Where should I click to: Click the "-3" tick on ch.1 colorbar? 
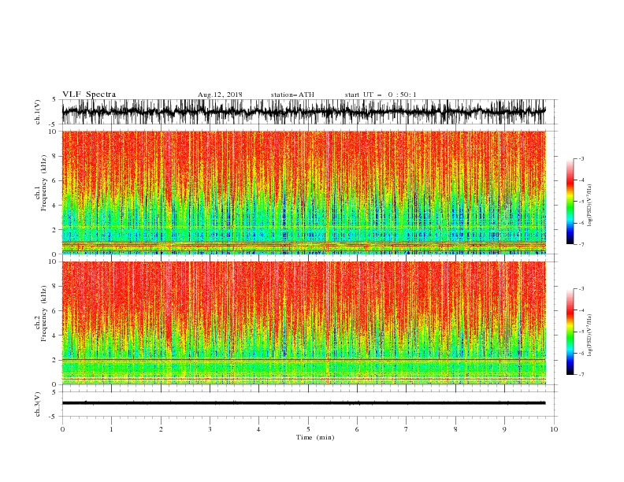(x=581, y=158)
